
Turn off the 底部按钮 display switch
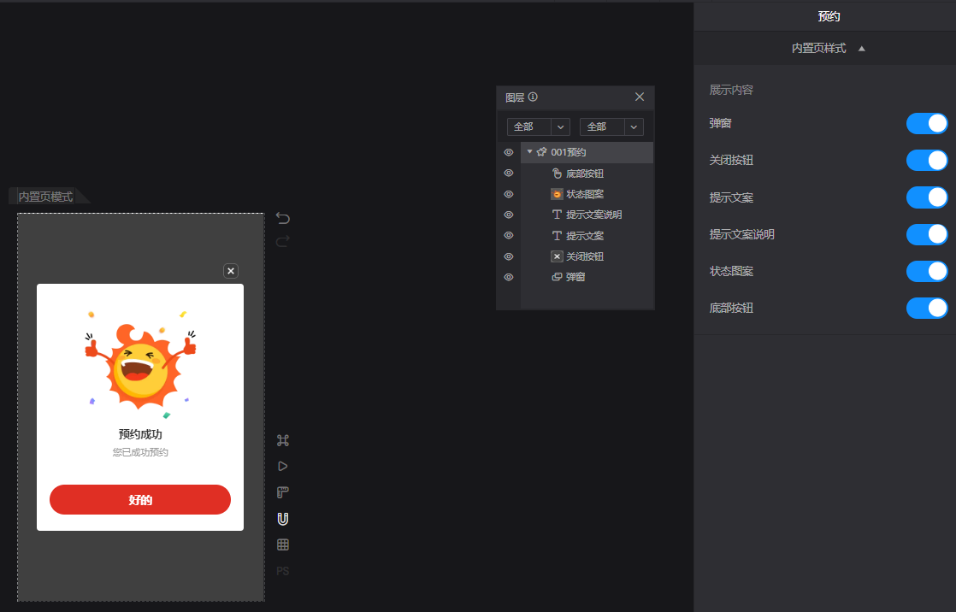point(927,308)
